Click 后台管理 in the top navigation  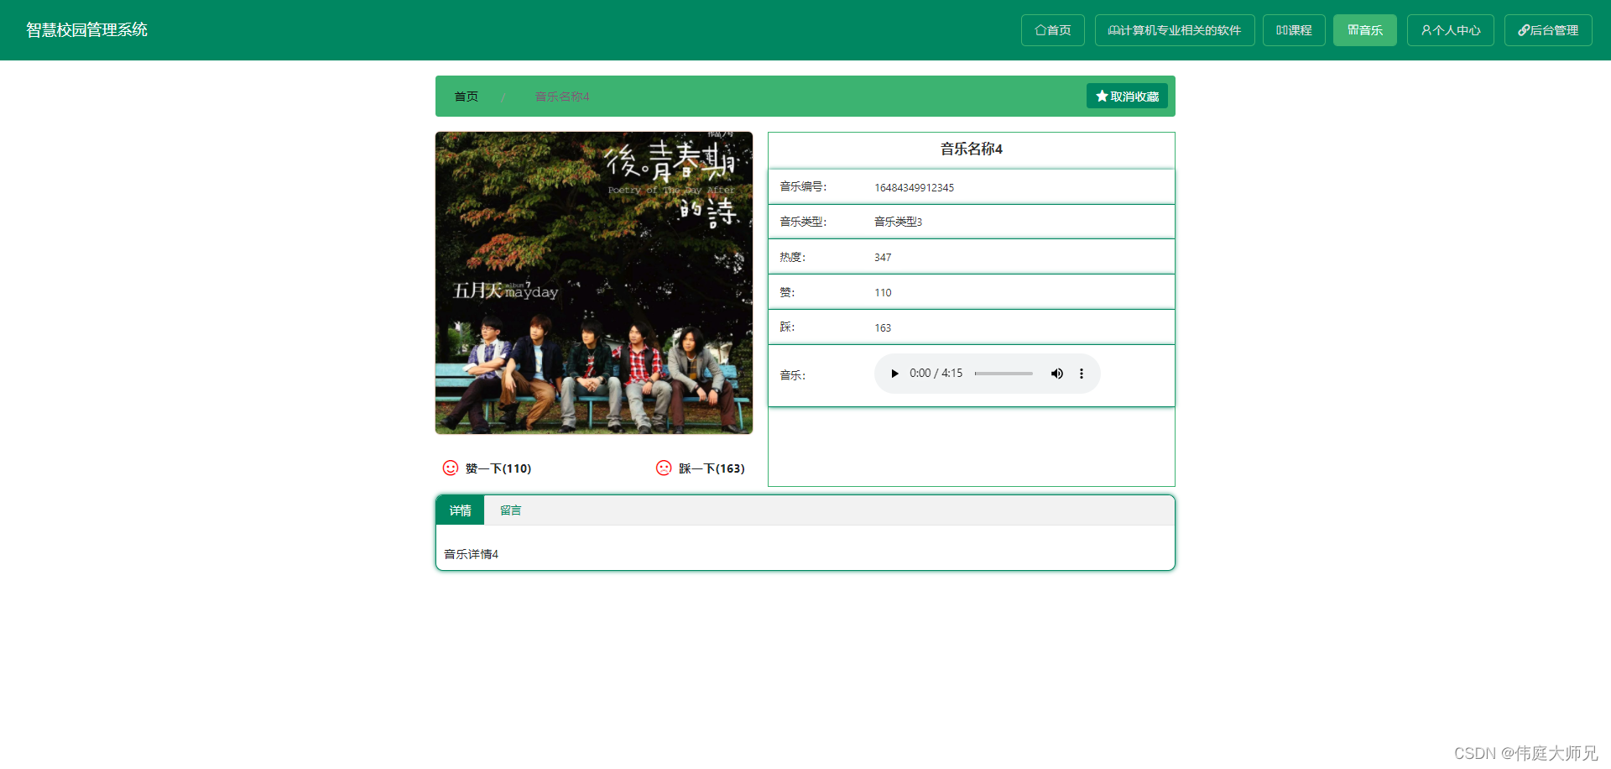[x=1547, y=29]
